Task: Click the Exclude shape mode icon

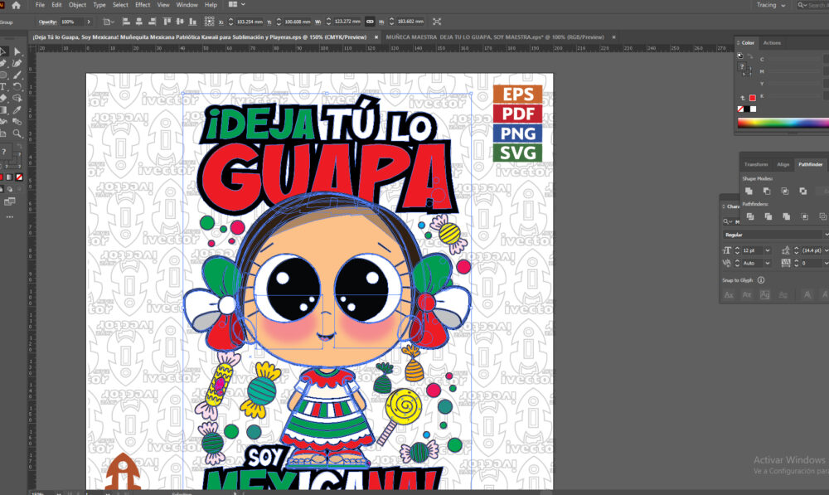Action: coord(803,191)
